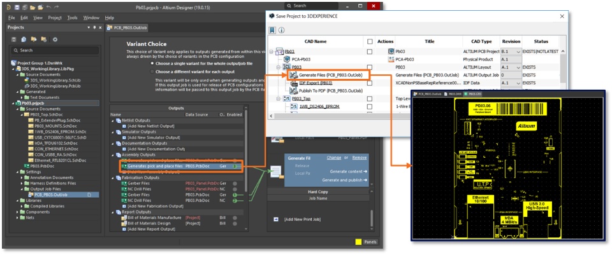The height and width of the screenshot is (255, 612).
Task: Click save icon in Projects panel toolbar
Action: click(13, 39)
